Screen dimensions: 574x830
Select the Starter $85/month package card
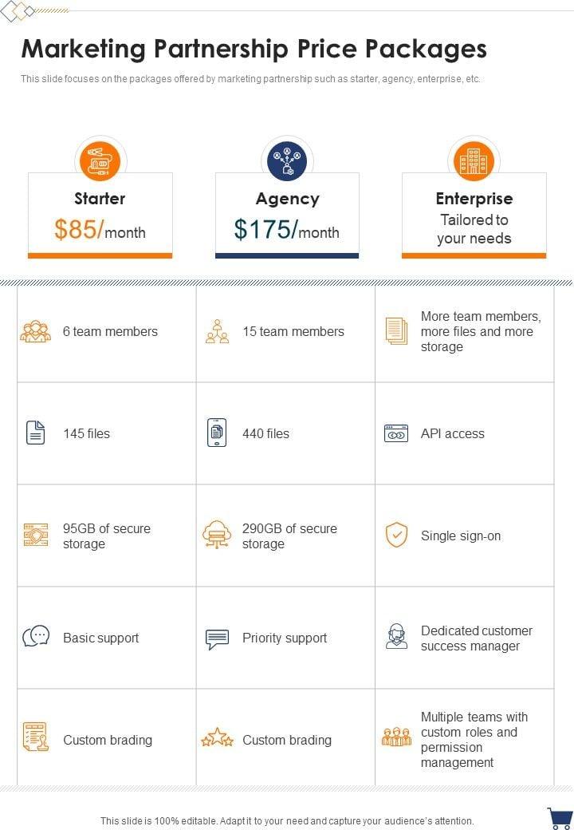(x=100, y=215)
